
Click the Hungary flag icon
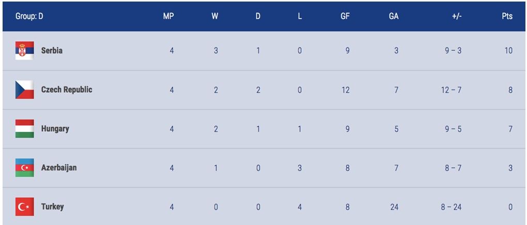coord(24,129)
